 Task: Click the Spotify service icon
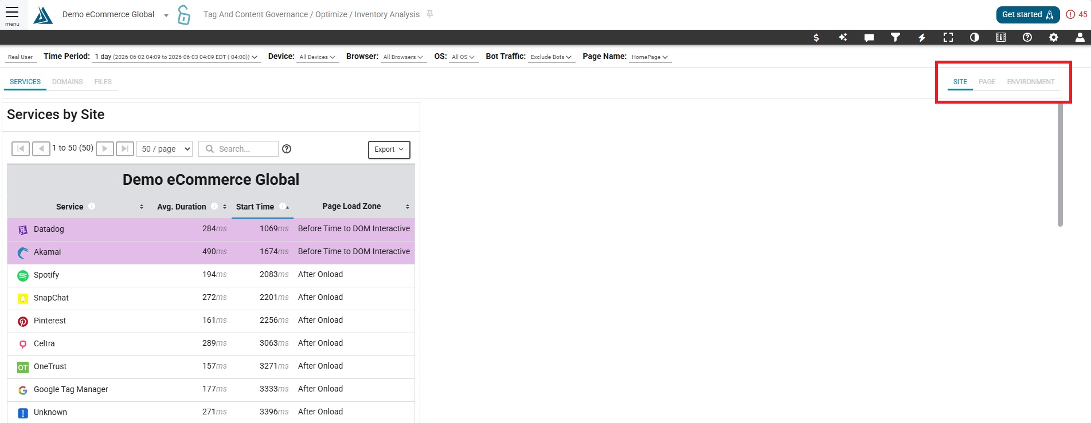pyautogui.click(x=23, y=275)
